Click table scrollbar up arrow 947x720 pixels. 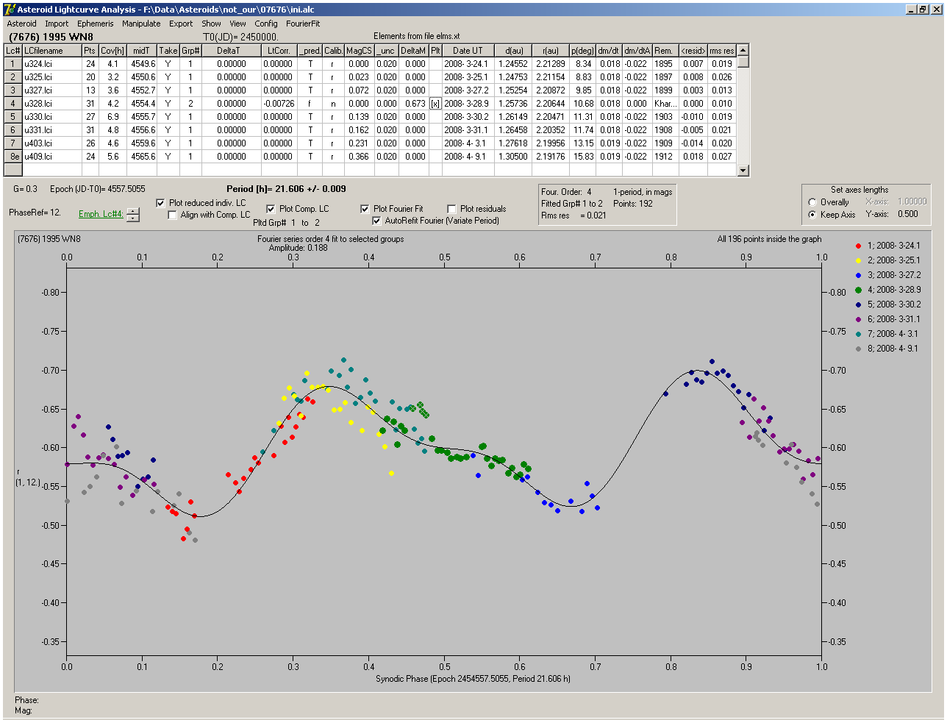pyautogui.click(x=743, y=50)
